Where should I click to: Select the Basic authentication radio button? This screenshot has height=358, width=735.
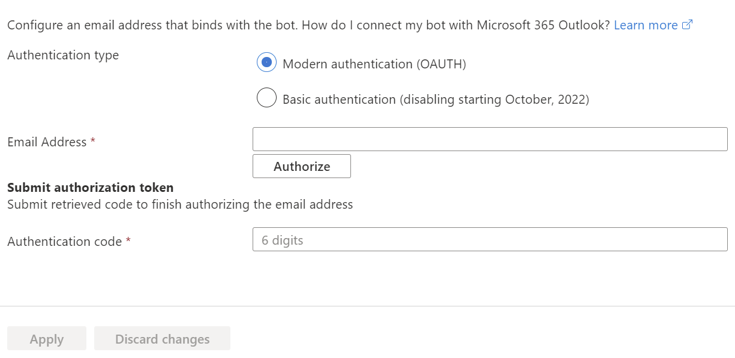tap(266, 98)
